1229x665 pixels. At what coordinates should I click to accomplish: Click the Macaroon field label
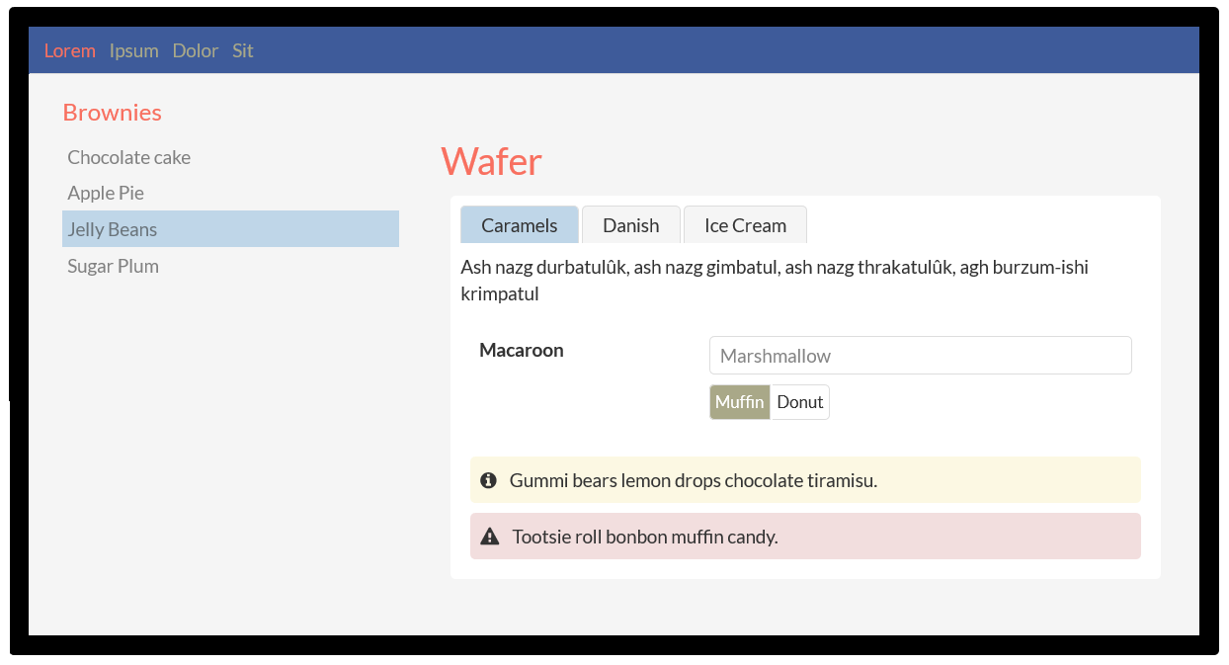click(522, 350)
